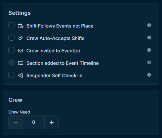The width and height of the screenshot is (162, 138).
Task: Click the list icon for Event Timeline section
Action: tap(21, 63)
